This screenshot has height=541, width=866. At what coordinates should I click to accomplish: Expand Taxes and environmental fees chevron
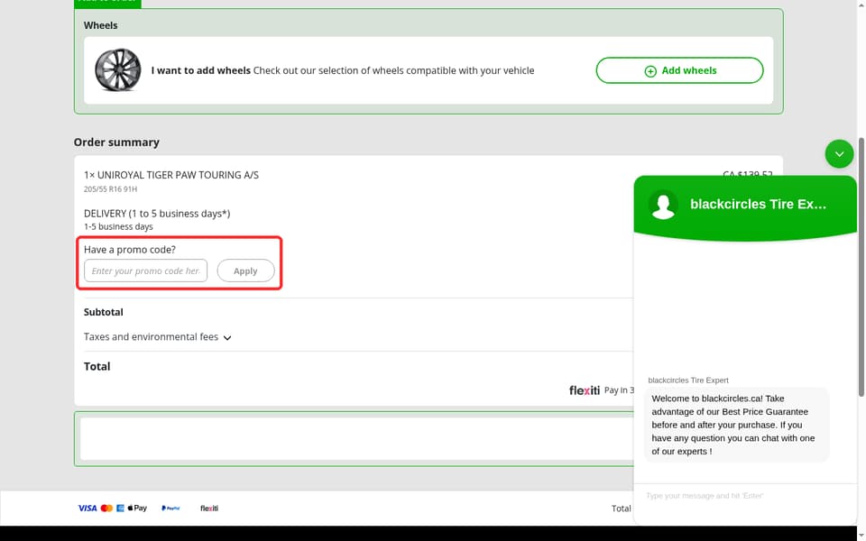click(x=227, y=337)
